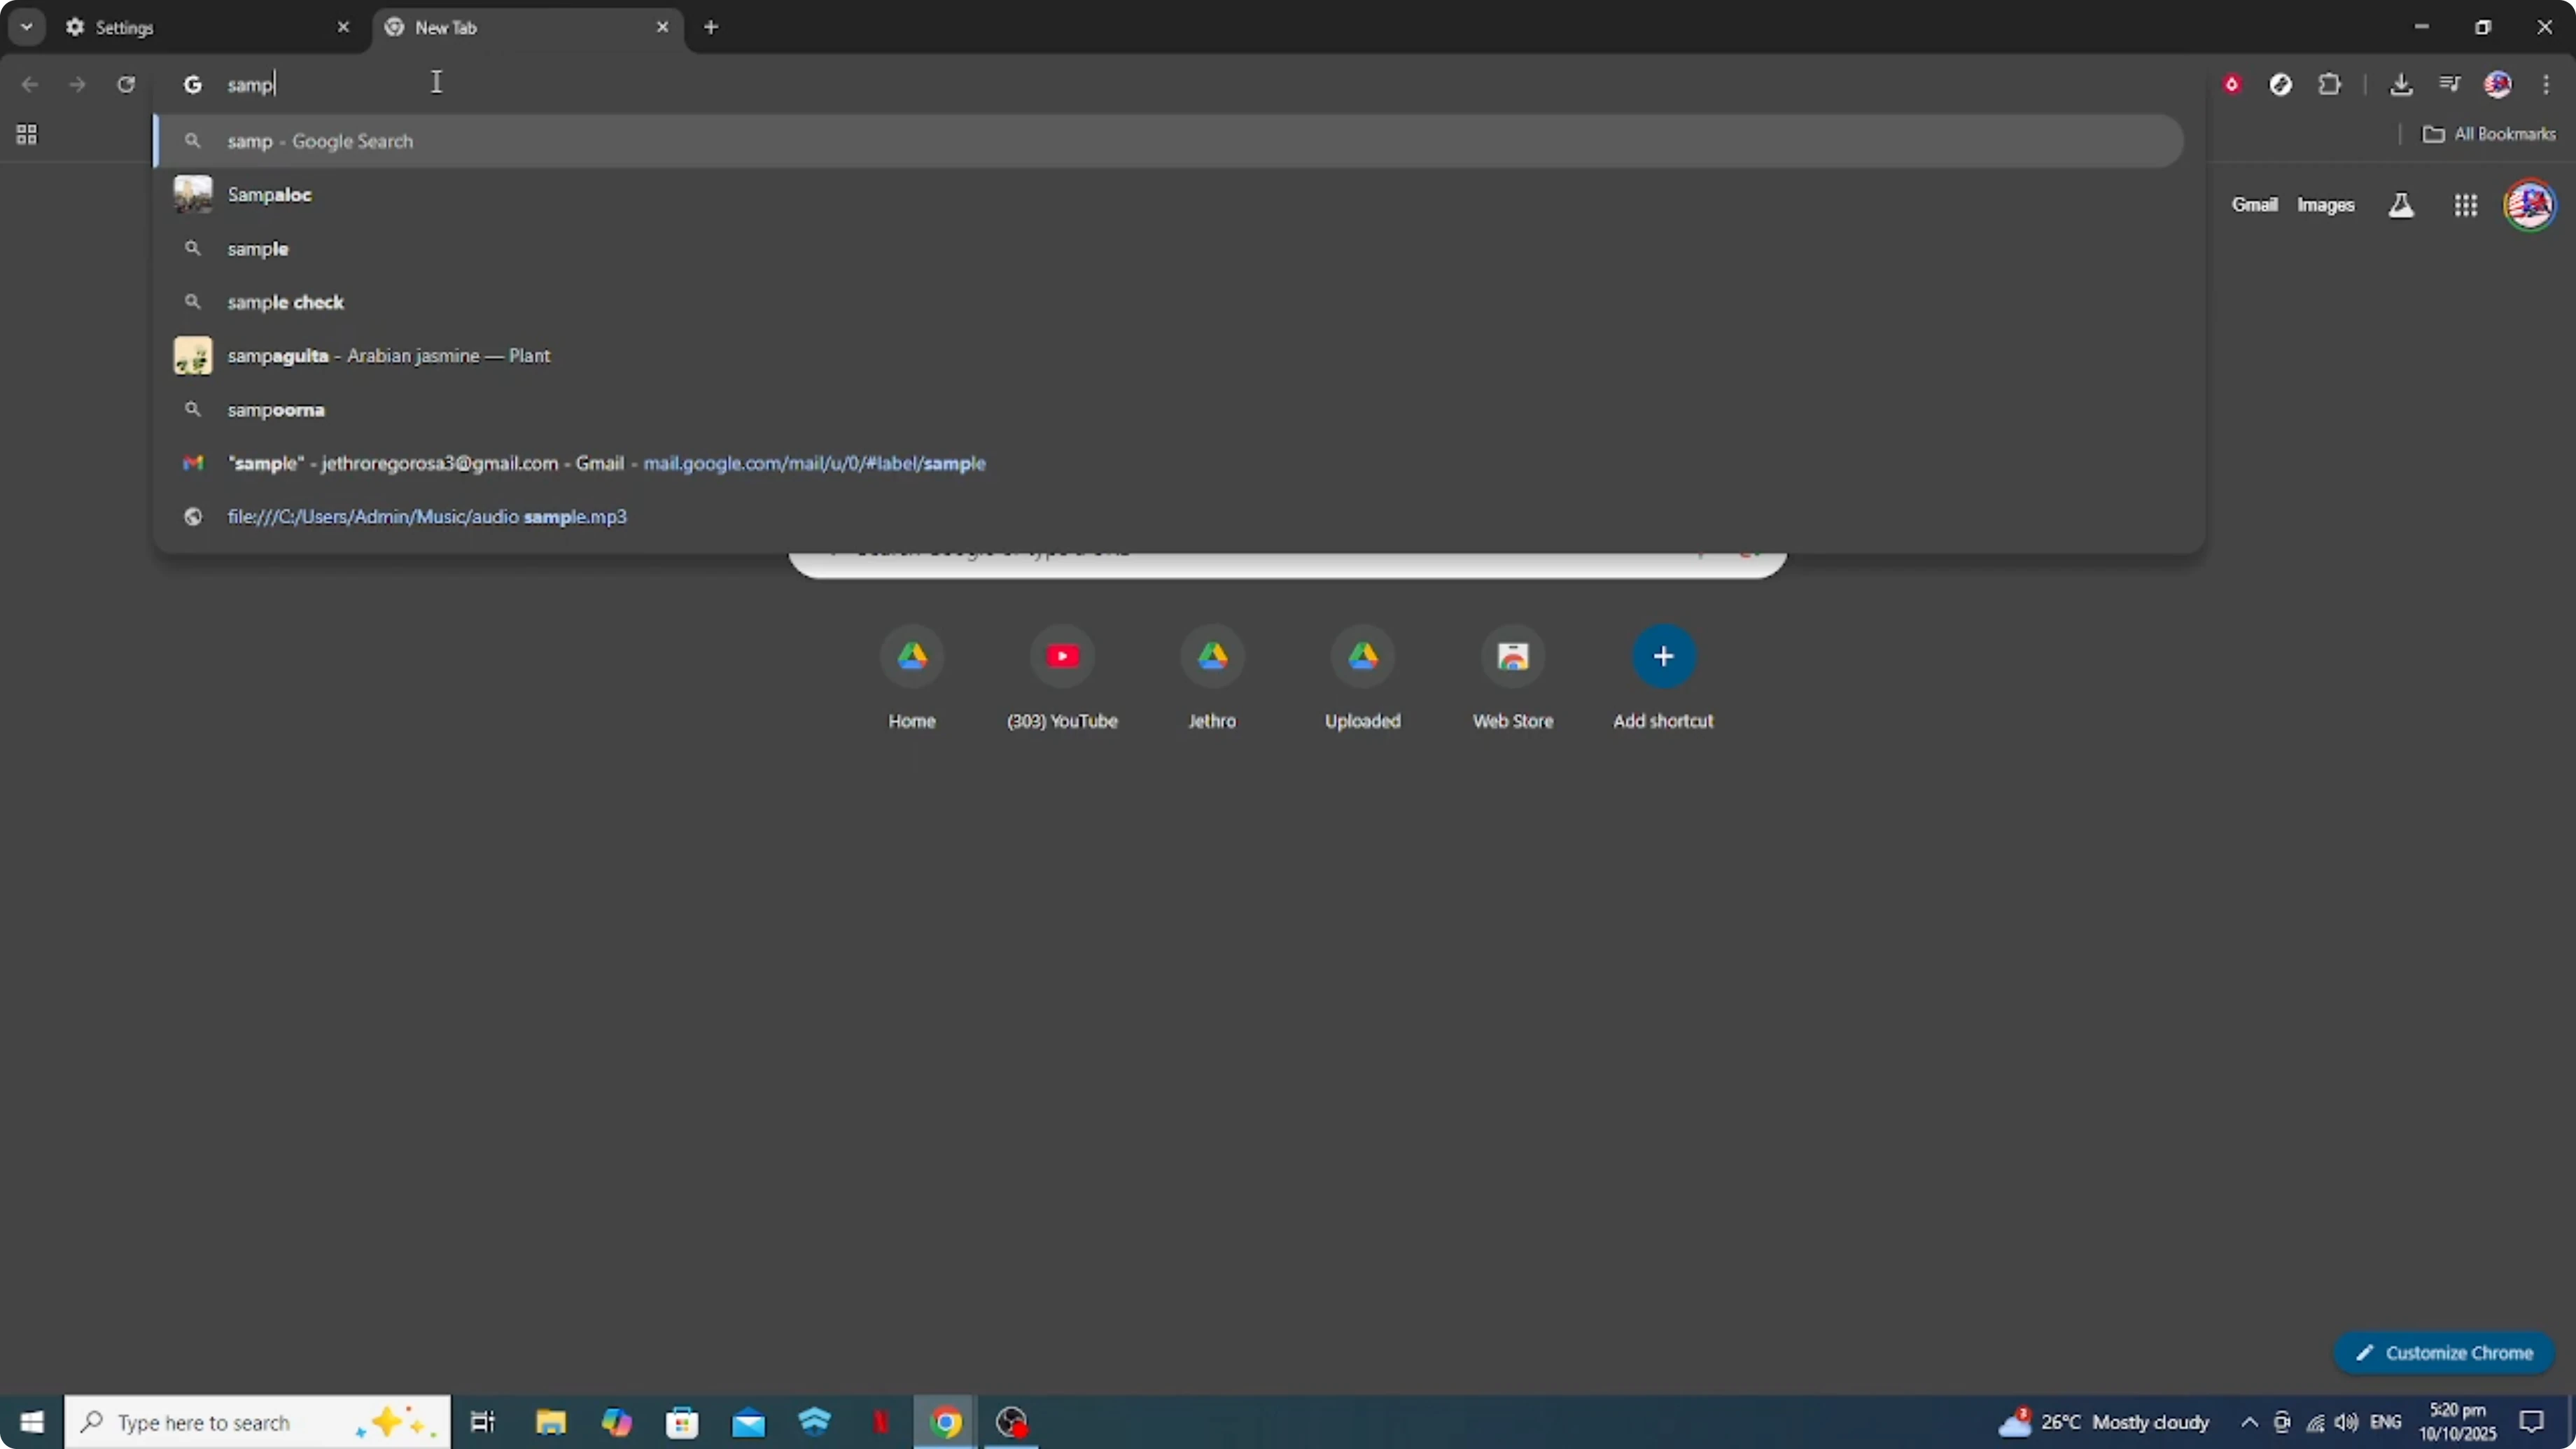Viewport: 2576px width, 1449px height.
Task: Open File Explorer from the taskbar
Action: coord(551,1422)
